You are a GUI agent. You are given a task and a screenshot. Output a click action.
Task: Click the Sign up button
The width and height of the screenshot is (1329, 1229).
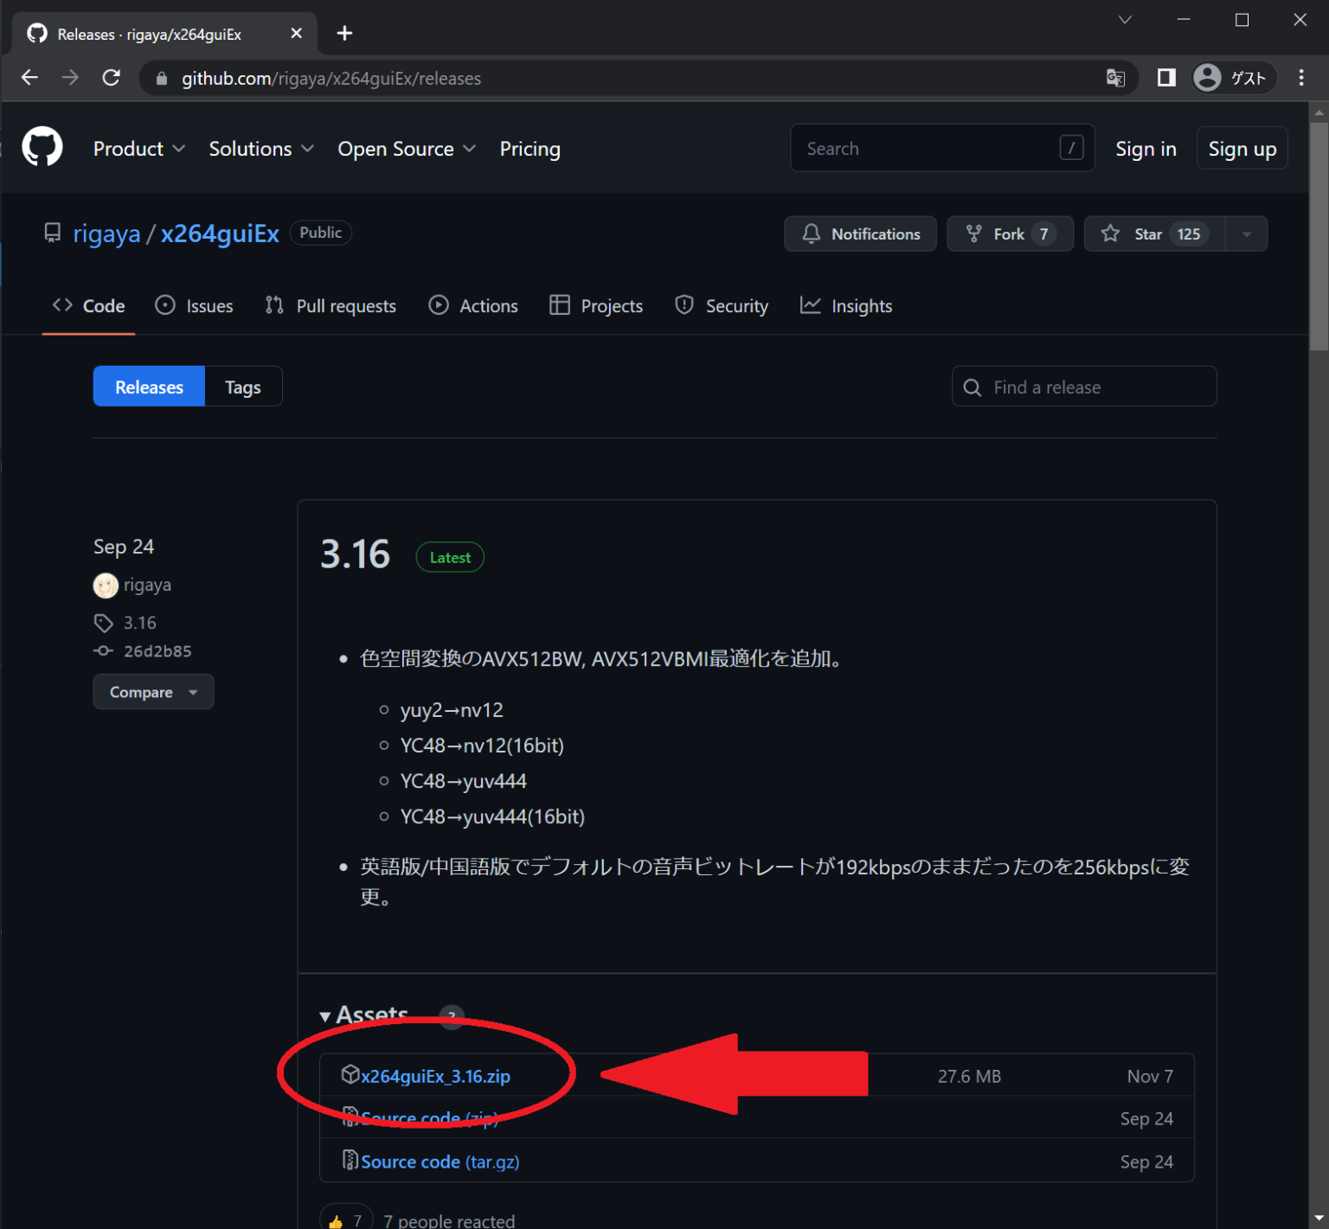click(1242, 148)
